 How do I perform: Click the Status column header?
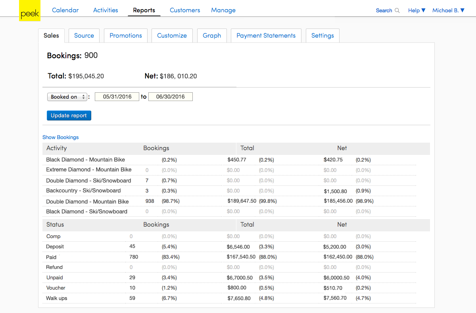click(x=55, y=225)
